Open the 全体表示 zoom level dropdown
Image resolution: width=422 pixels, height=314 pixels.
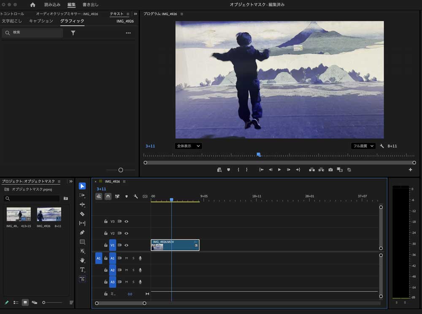[x=188, y=146]
